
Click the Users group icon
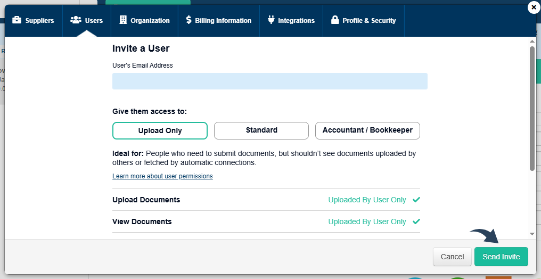[x=76, y=20]
